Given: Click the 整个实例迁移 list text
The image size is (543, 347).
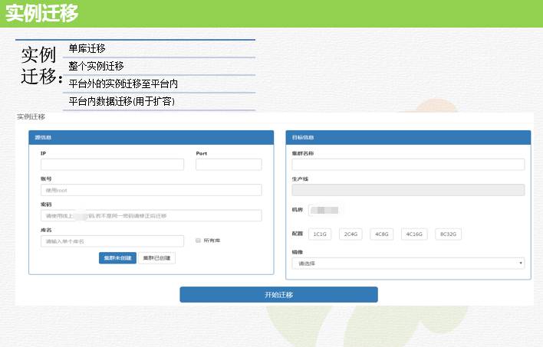Looking at the screenshot, I should click(97, 66).
